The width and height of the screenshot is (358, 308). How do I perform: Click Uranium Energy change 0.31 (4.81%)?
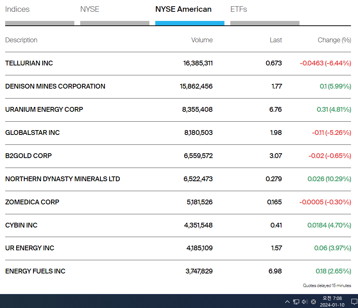tap(334, 110)
